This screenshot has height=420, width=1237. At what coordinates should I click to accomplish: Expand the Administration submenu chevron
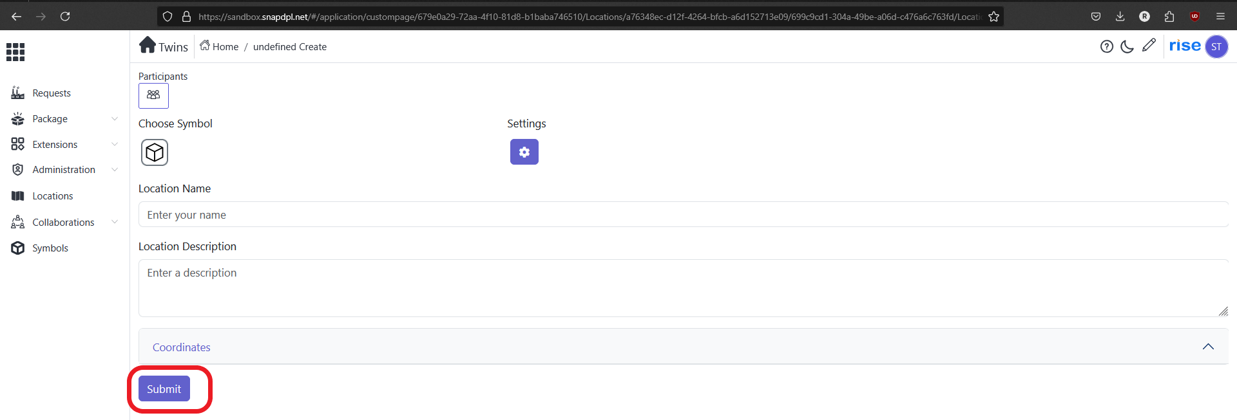tap(115, 170)
